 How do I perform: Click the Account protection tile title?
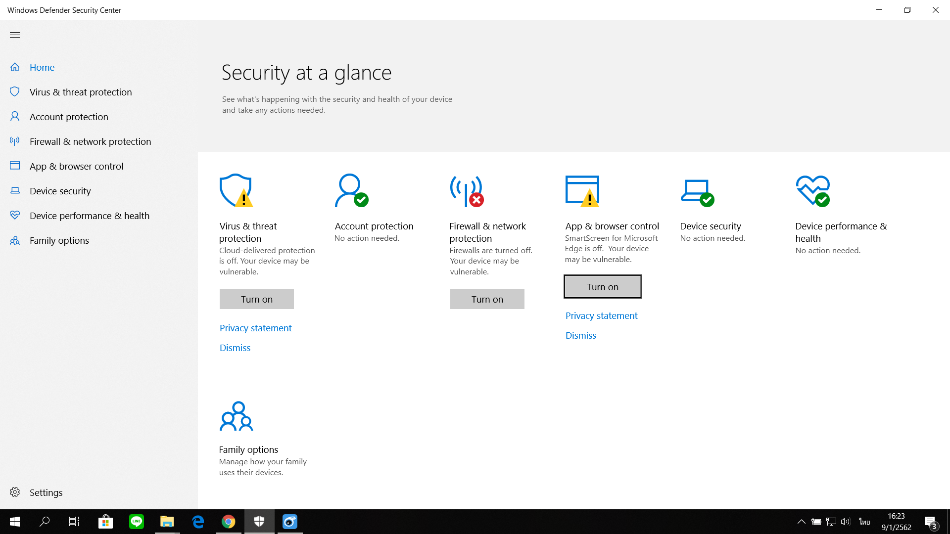click(374, 226)
